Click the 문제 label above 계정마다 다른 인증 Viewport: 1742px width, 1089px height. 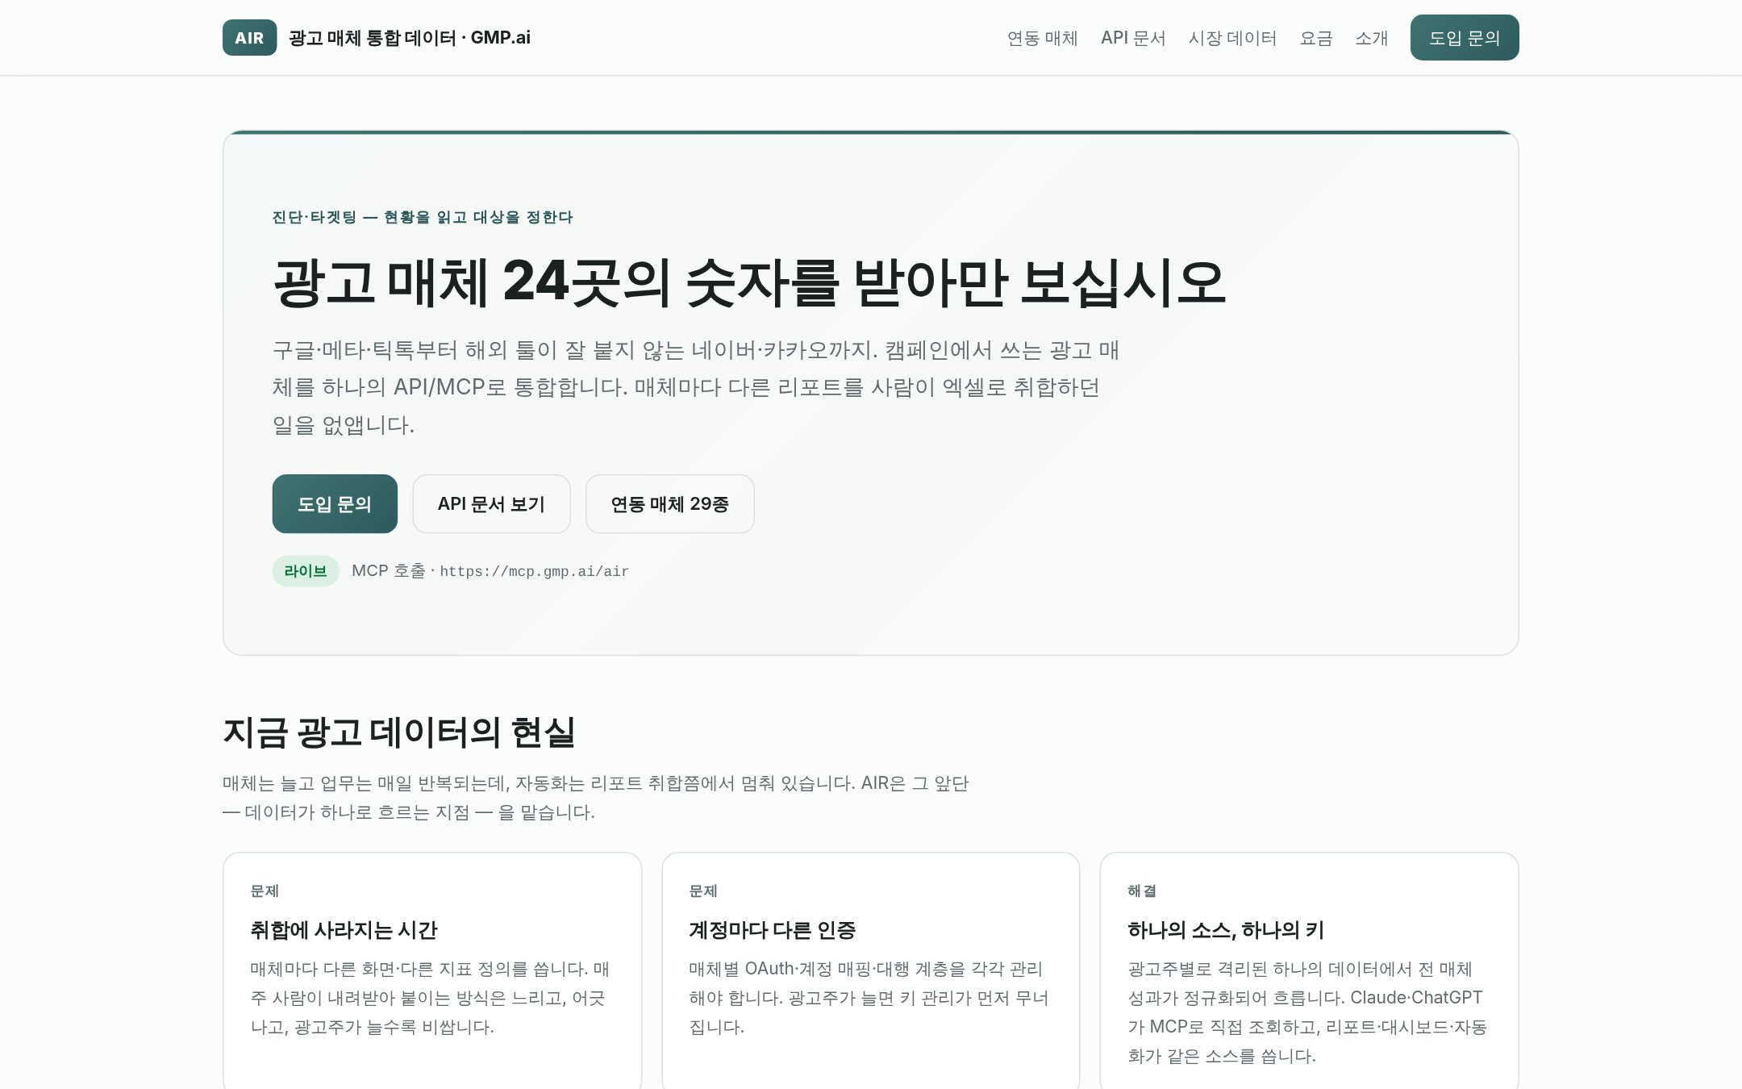coord(703,891)
